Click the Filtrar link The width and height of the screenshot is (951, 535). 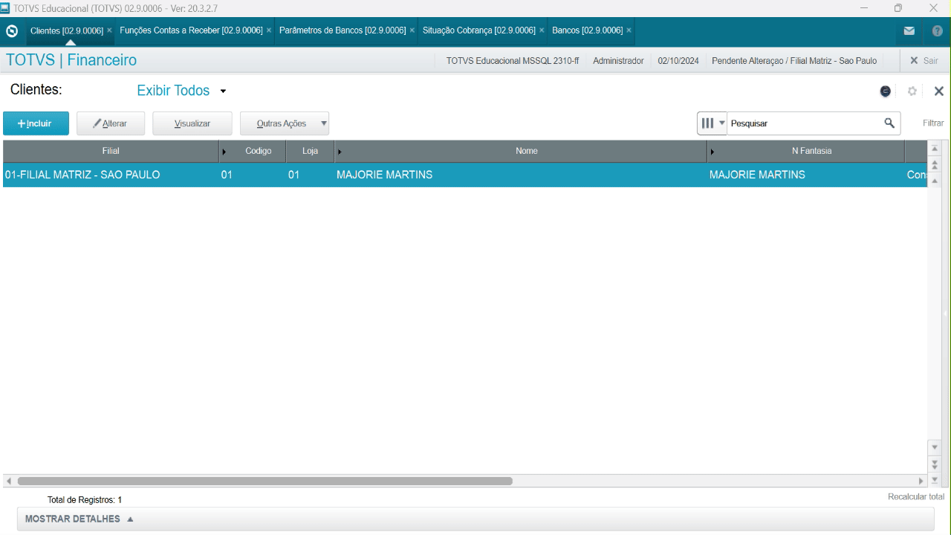933,123
